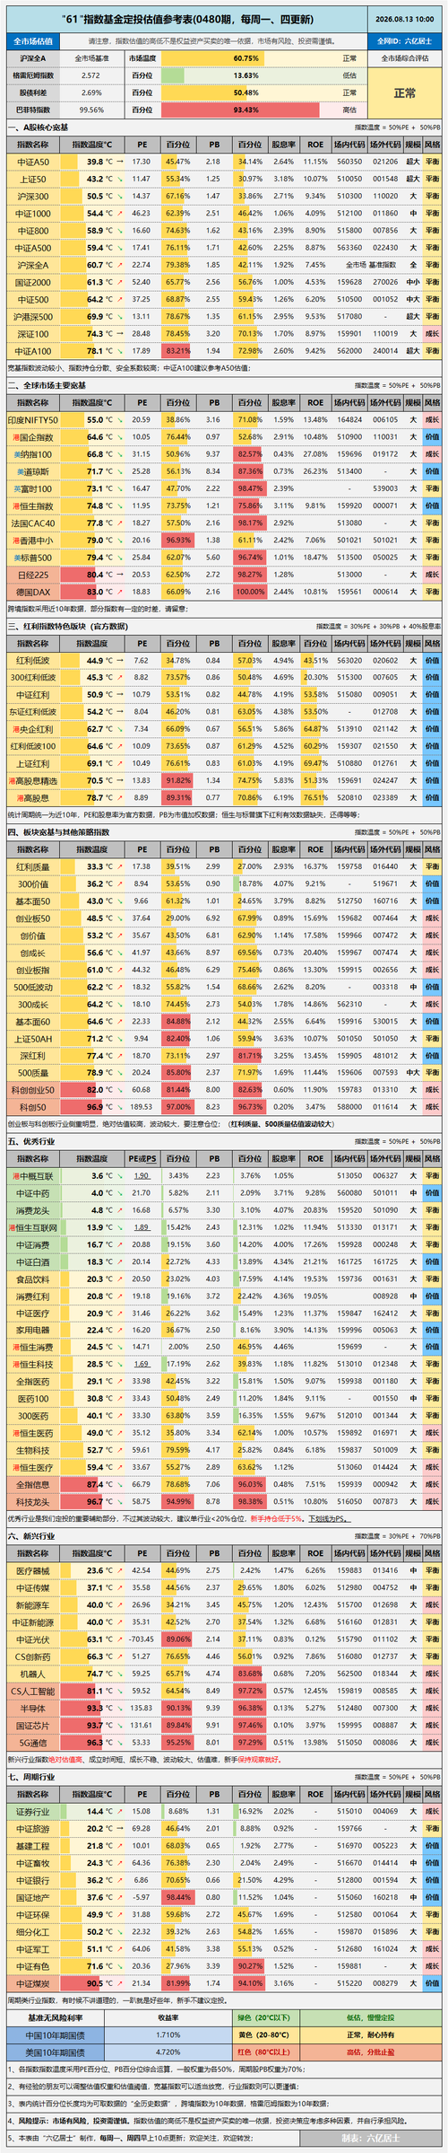The image size is (448, 2153).
Task: Select the 全市场估值 blue header tab
Action: 34,41
